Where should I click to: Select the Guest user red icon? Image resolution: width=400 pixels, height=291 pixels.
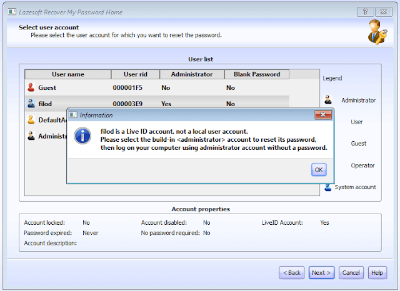(31, 87)
